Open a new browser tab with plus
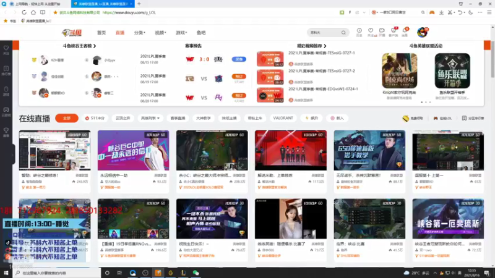The image size is (495, 278). point(139,4)
